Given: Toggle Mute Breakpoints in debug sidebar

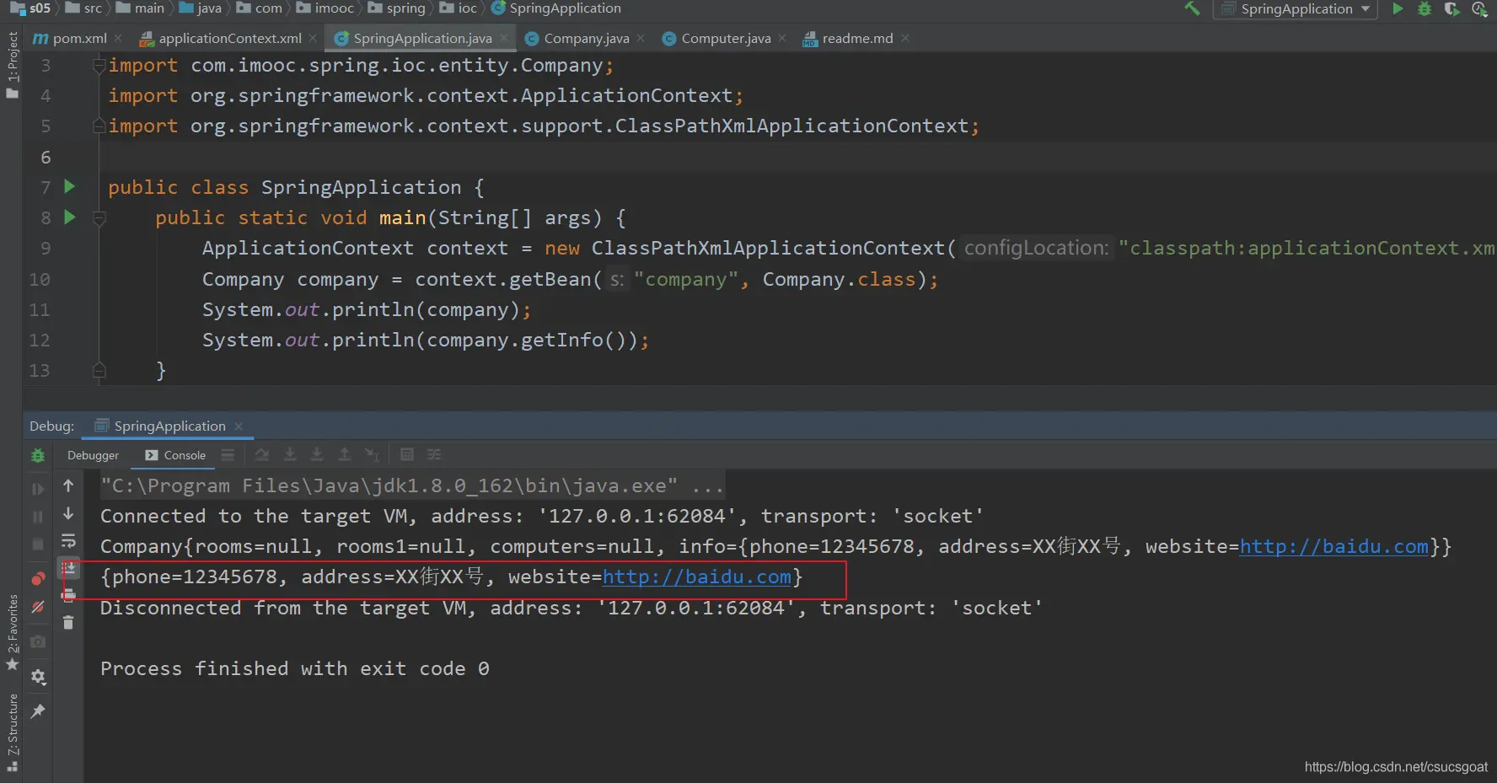Looking at the screenshot, I should click(38, 607).
